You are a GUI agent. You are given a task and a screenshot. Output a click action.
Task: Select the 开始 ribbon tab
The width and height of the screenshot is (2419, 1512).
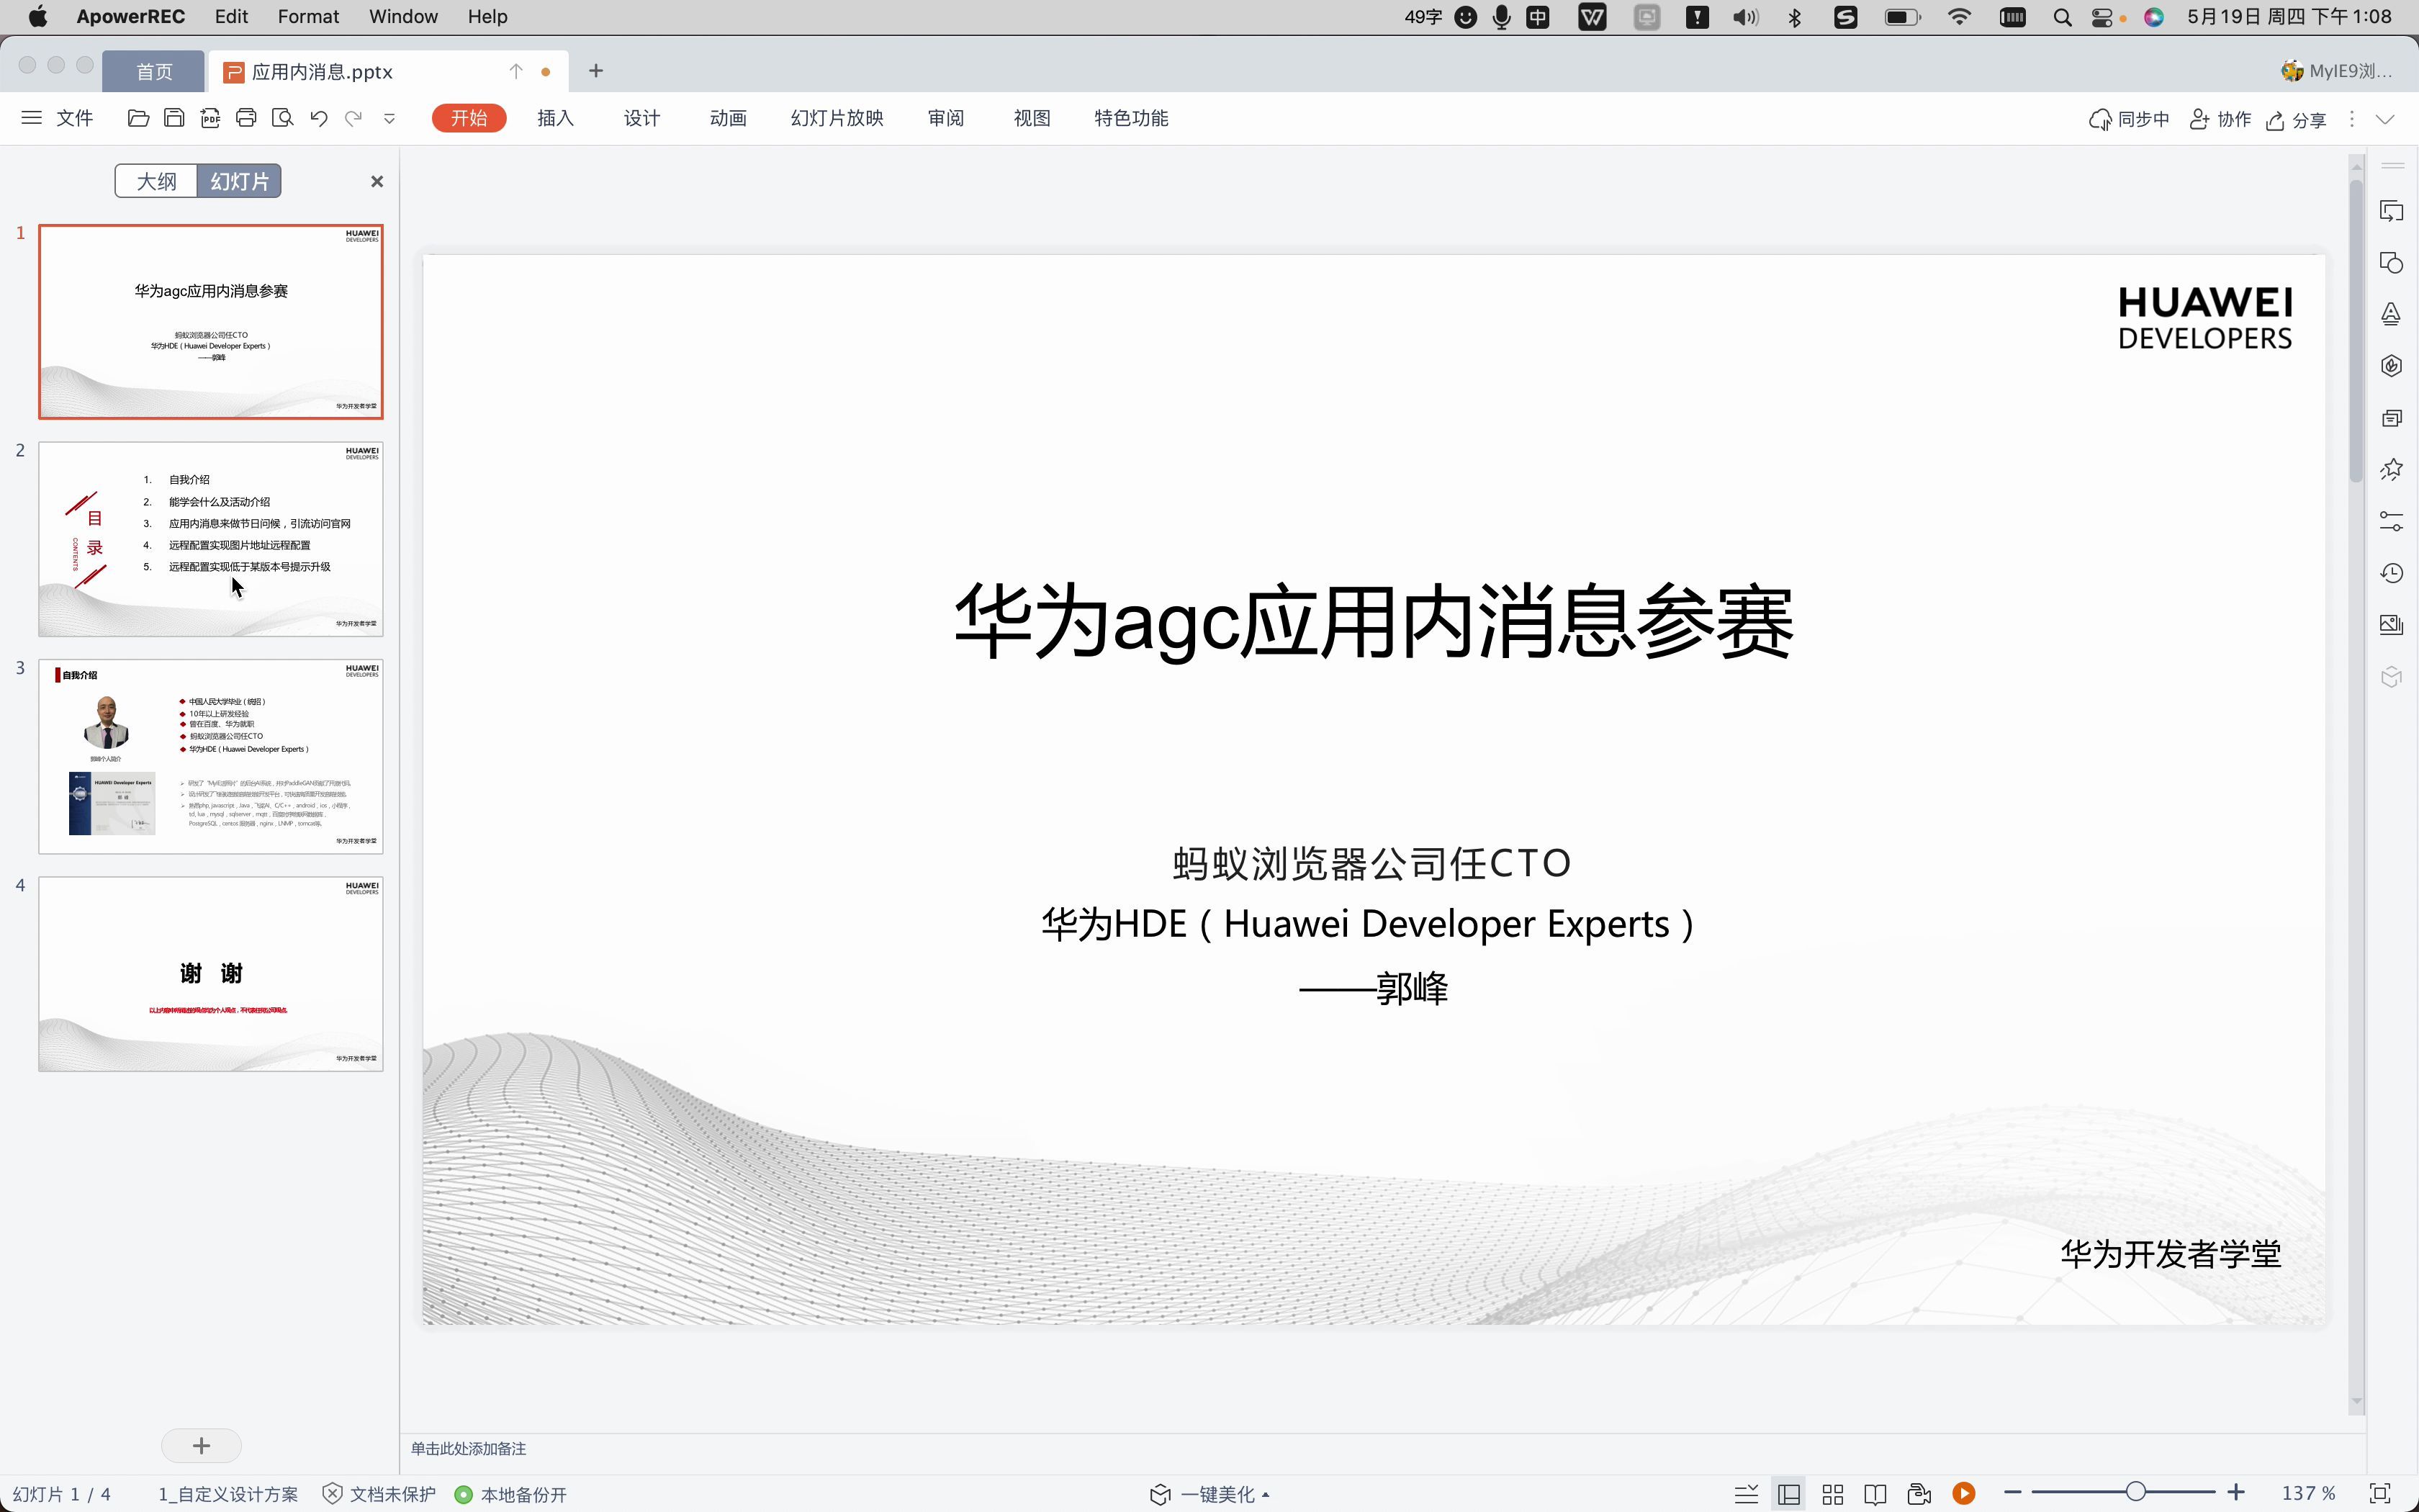[x=469, y=118]
